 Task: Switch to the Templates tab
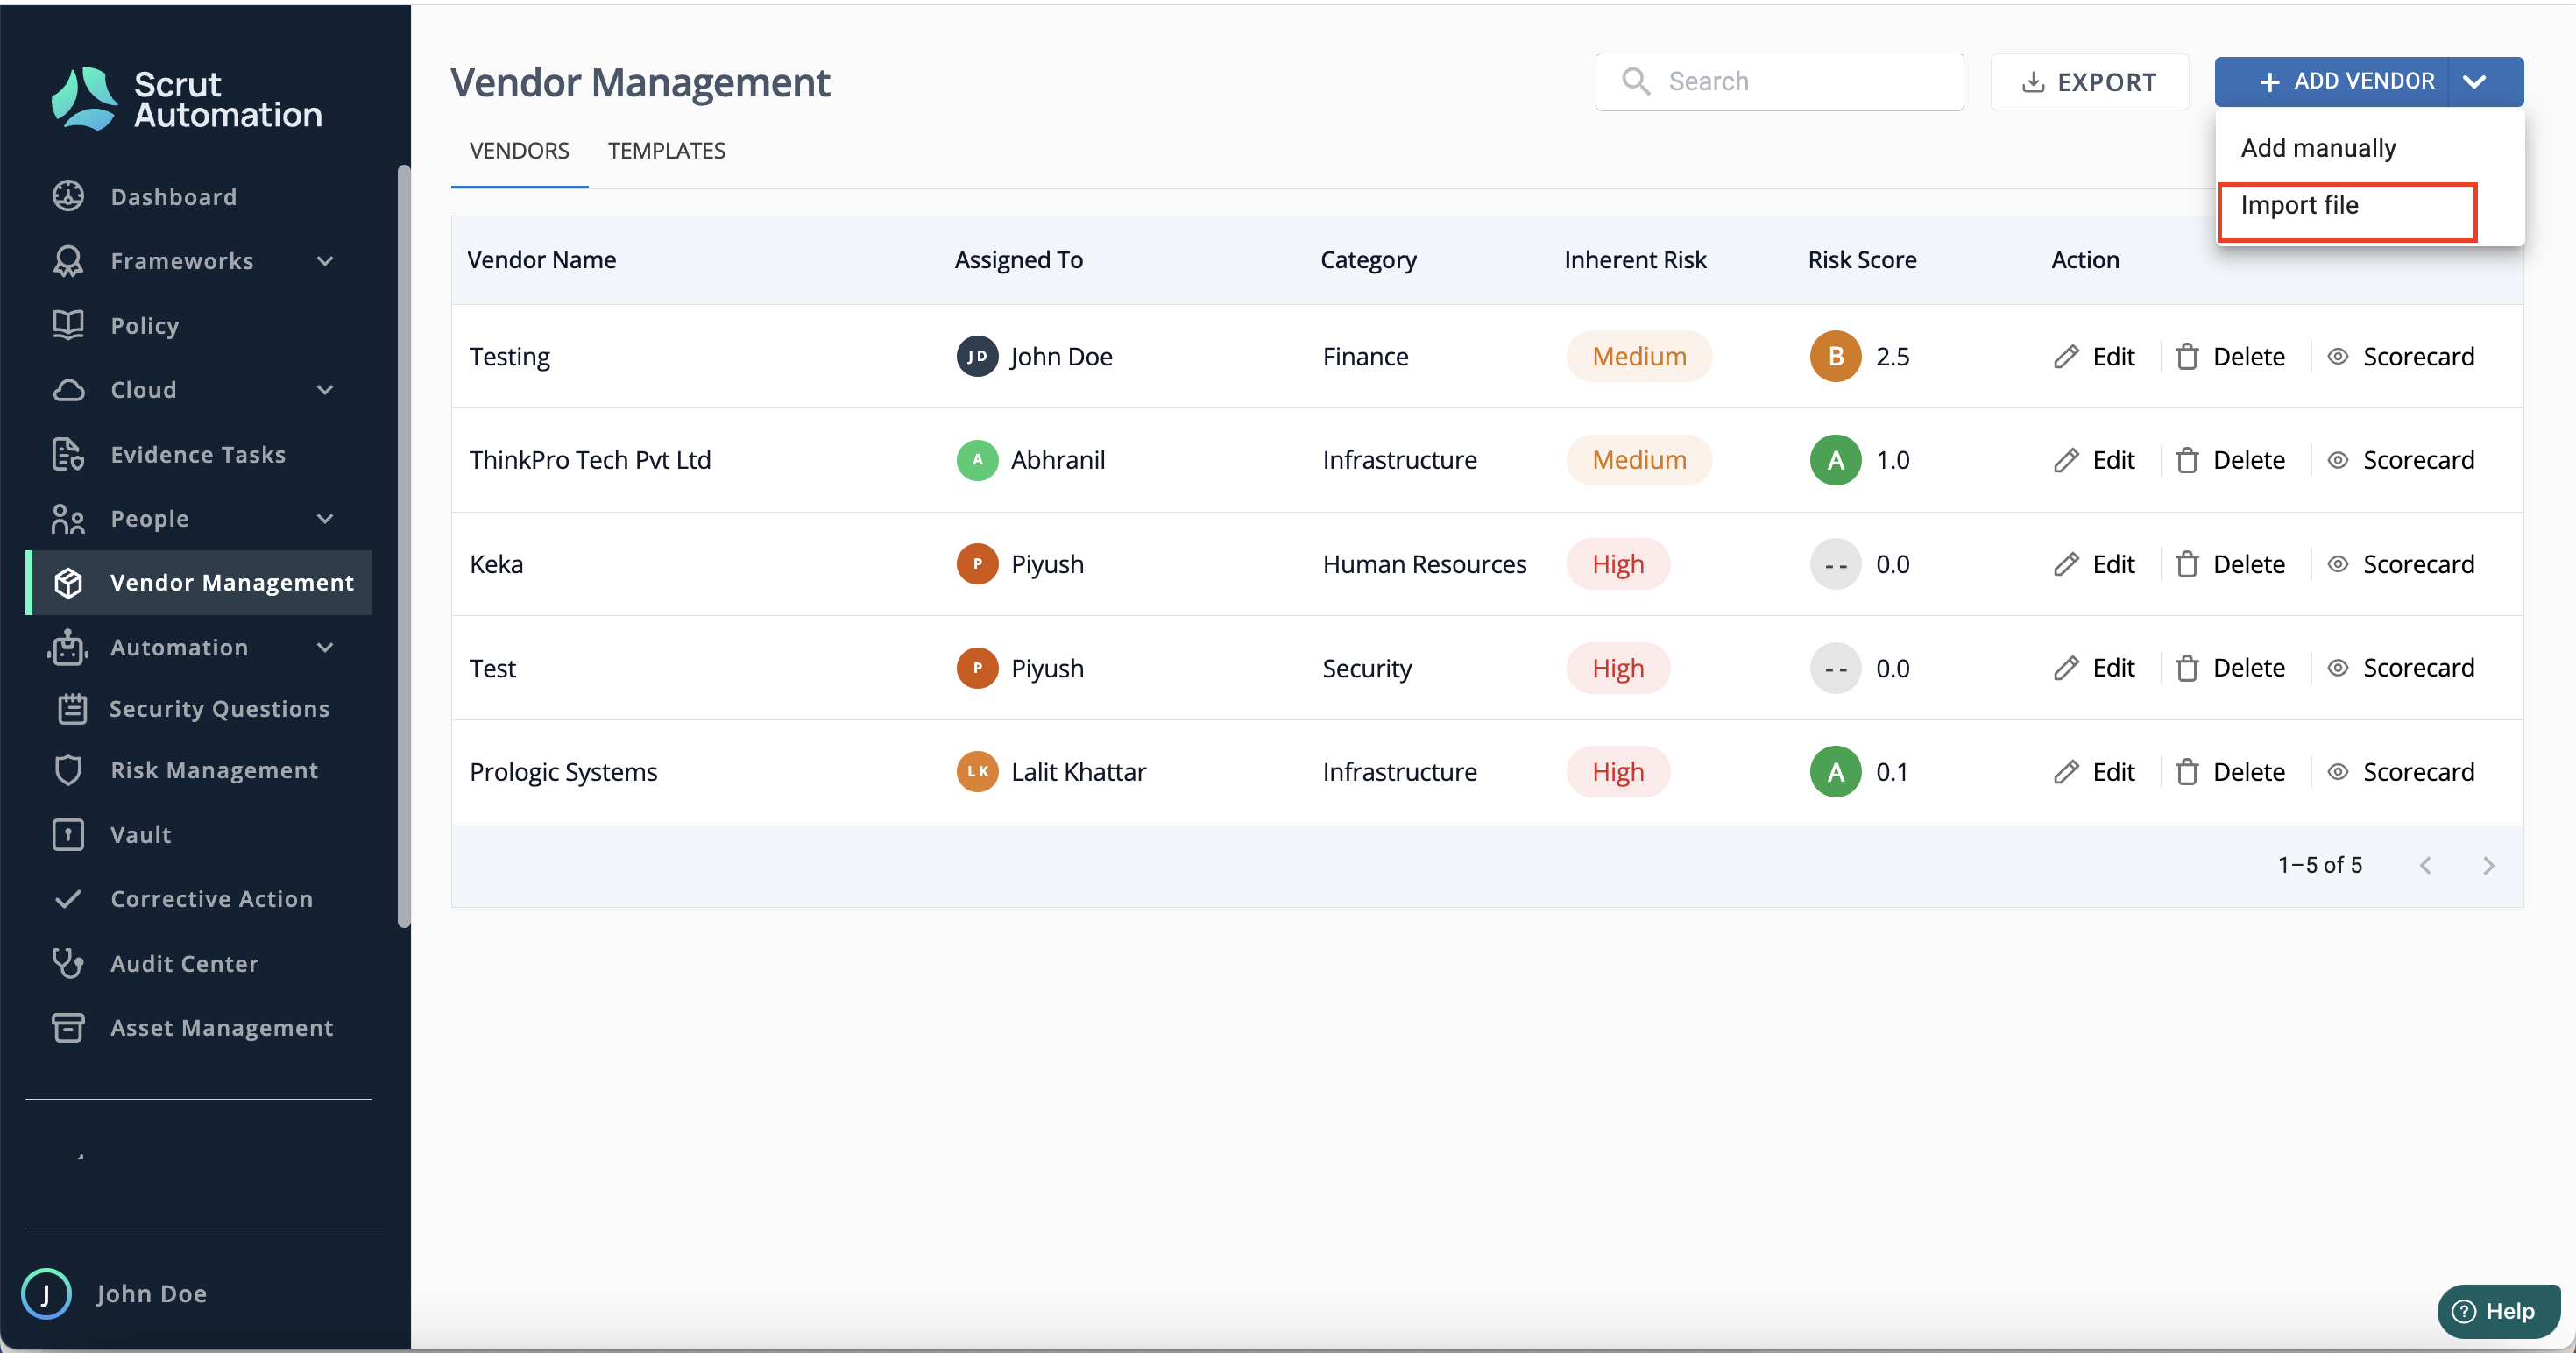[667, 151]
